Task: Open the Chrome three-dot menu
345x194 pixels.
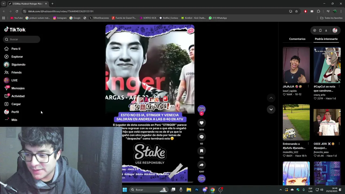Action: pyautogui.click(x=341, y=11)
